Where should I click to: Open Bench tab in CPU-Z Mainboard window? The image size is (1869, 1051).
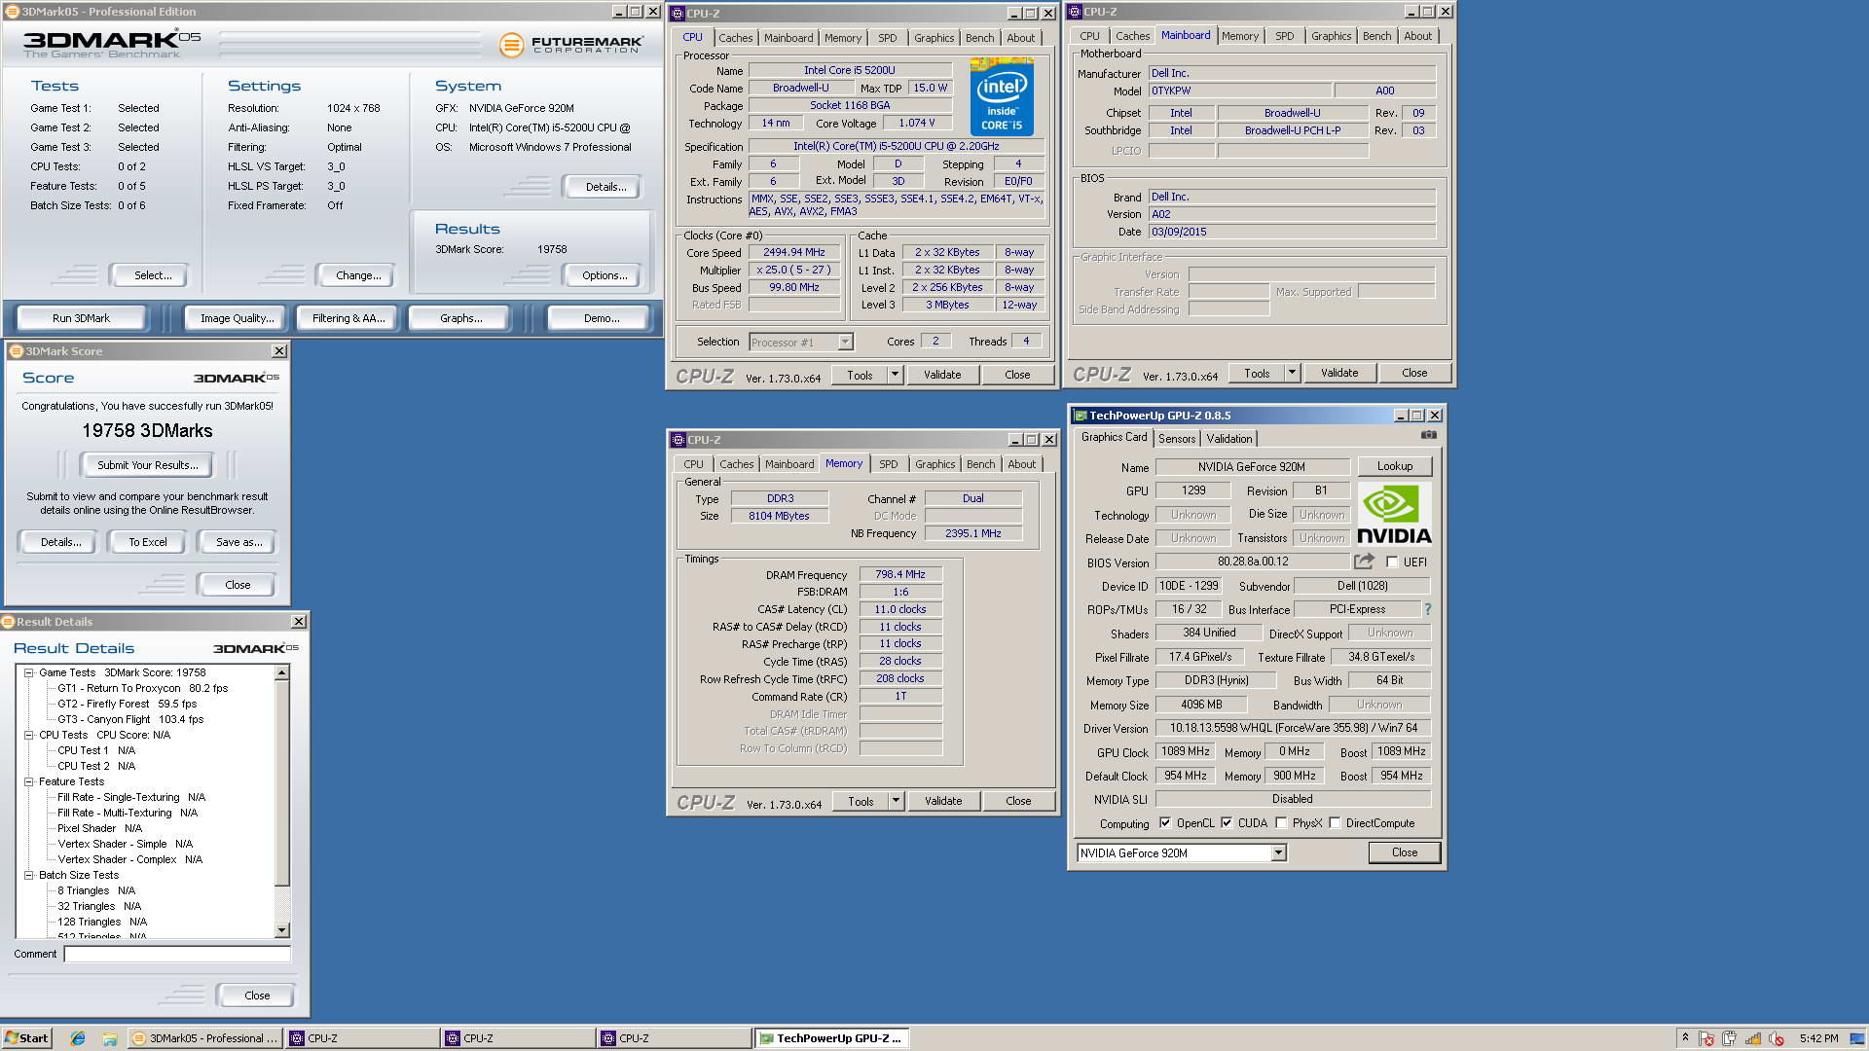coord(1377,36)
